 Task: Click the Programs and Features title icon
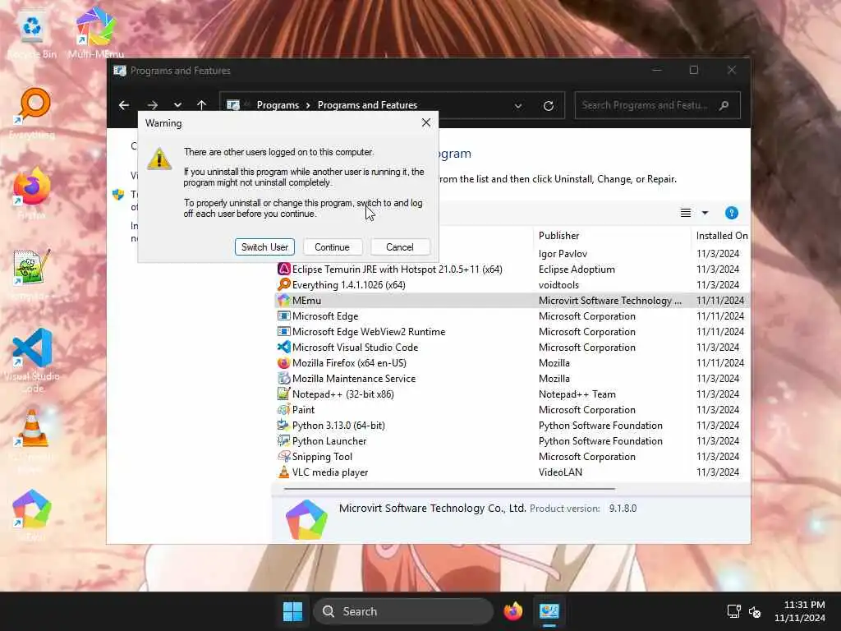120,71
